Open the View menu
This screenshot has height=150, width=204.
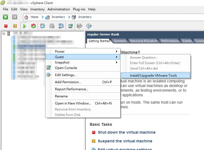pyautogui.click(x=24, y=9)
